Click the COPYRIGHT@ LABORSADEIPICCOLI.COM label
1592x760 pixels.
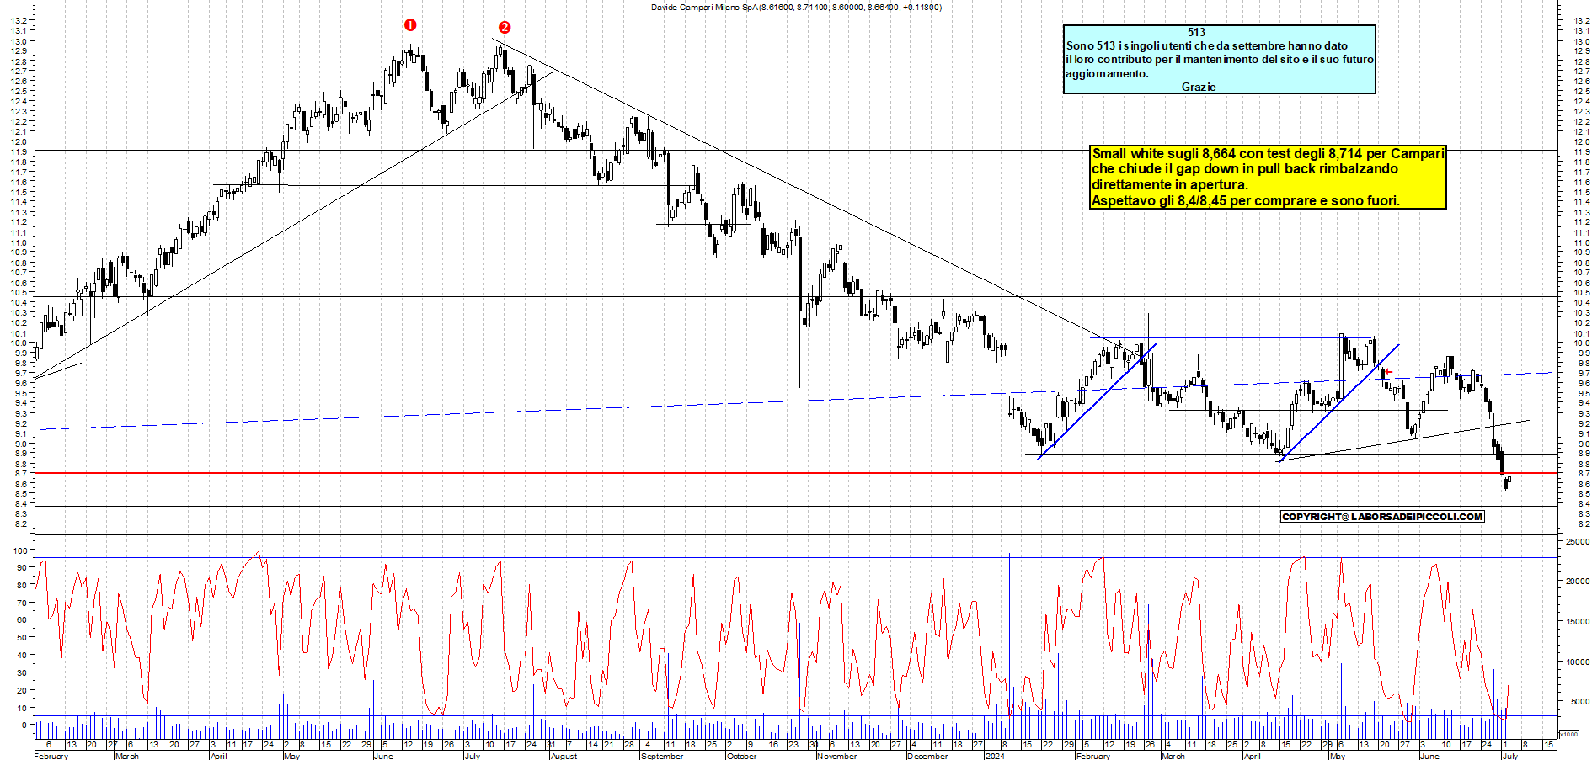click(x=1382, y=517)
